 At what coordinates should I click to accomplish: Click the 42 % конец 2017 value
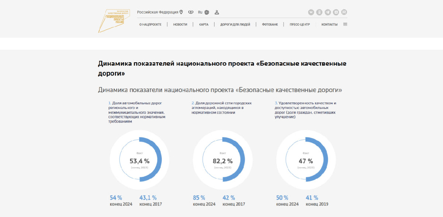tap(234, 201)
